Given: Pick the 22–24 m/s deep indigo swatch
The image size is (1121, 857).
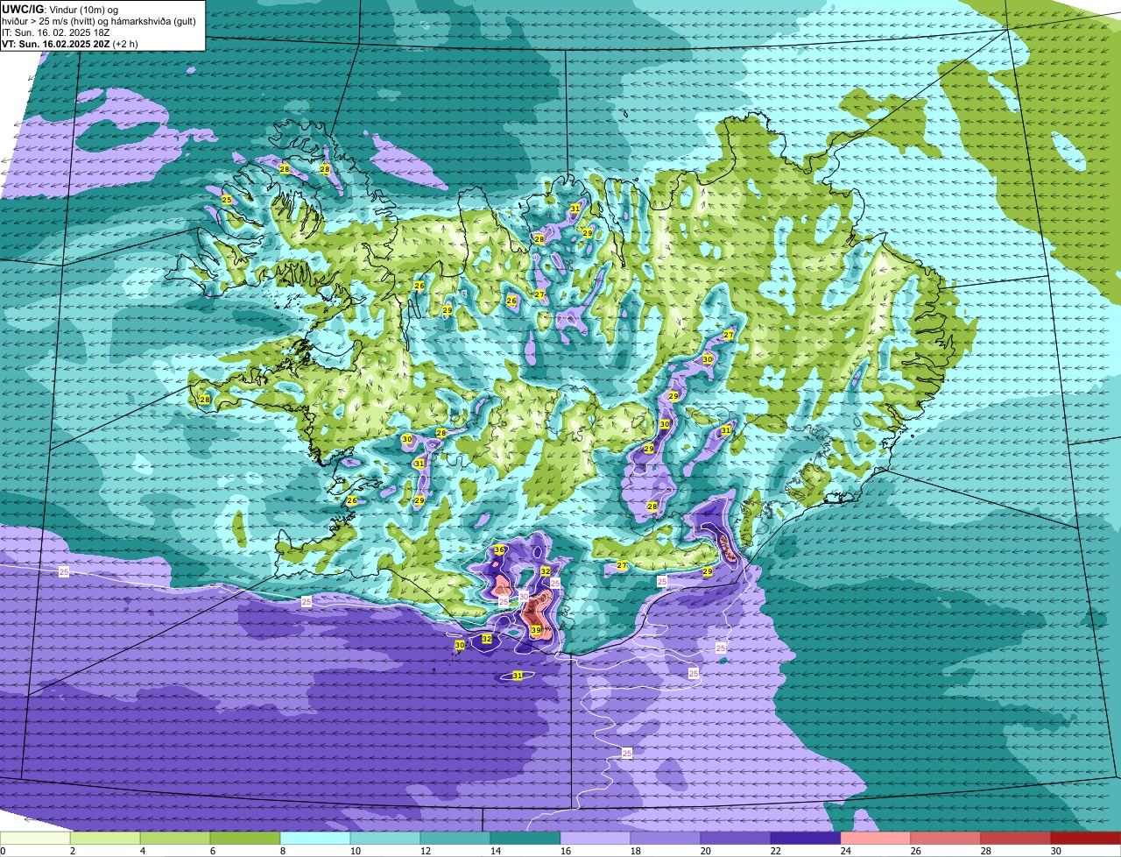Looking at the screenshot, I should [806, 839].
